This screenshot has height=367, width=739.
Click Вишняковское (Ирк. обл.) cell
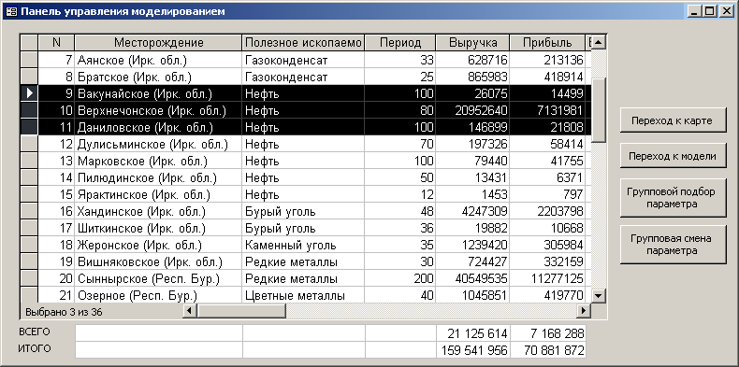[158, 261]
